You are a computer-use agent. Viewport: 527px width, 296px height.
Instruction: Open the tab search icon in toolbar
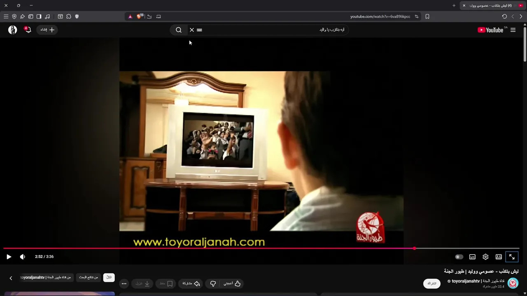pos(61,16)
